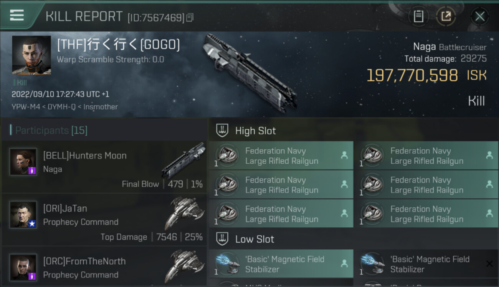This screenshot has width=499, height=287.
Task: Select FromTheNorth participant entry
Action: tap(104, 267)
